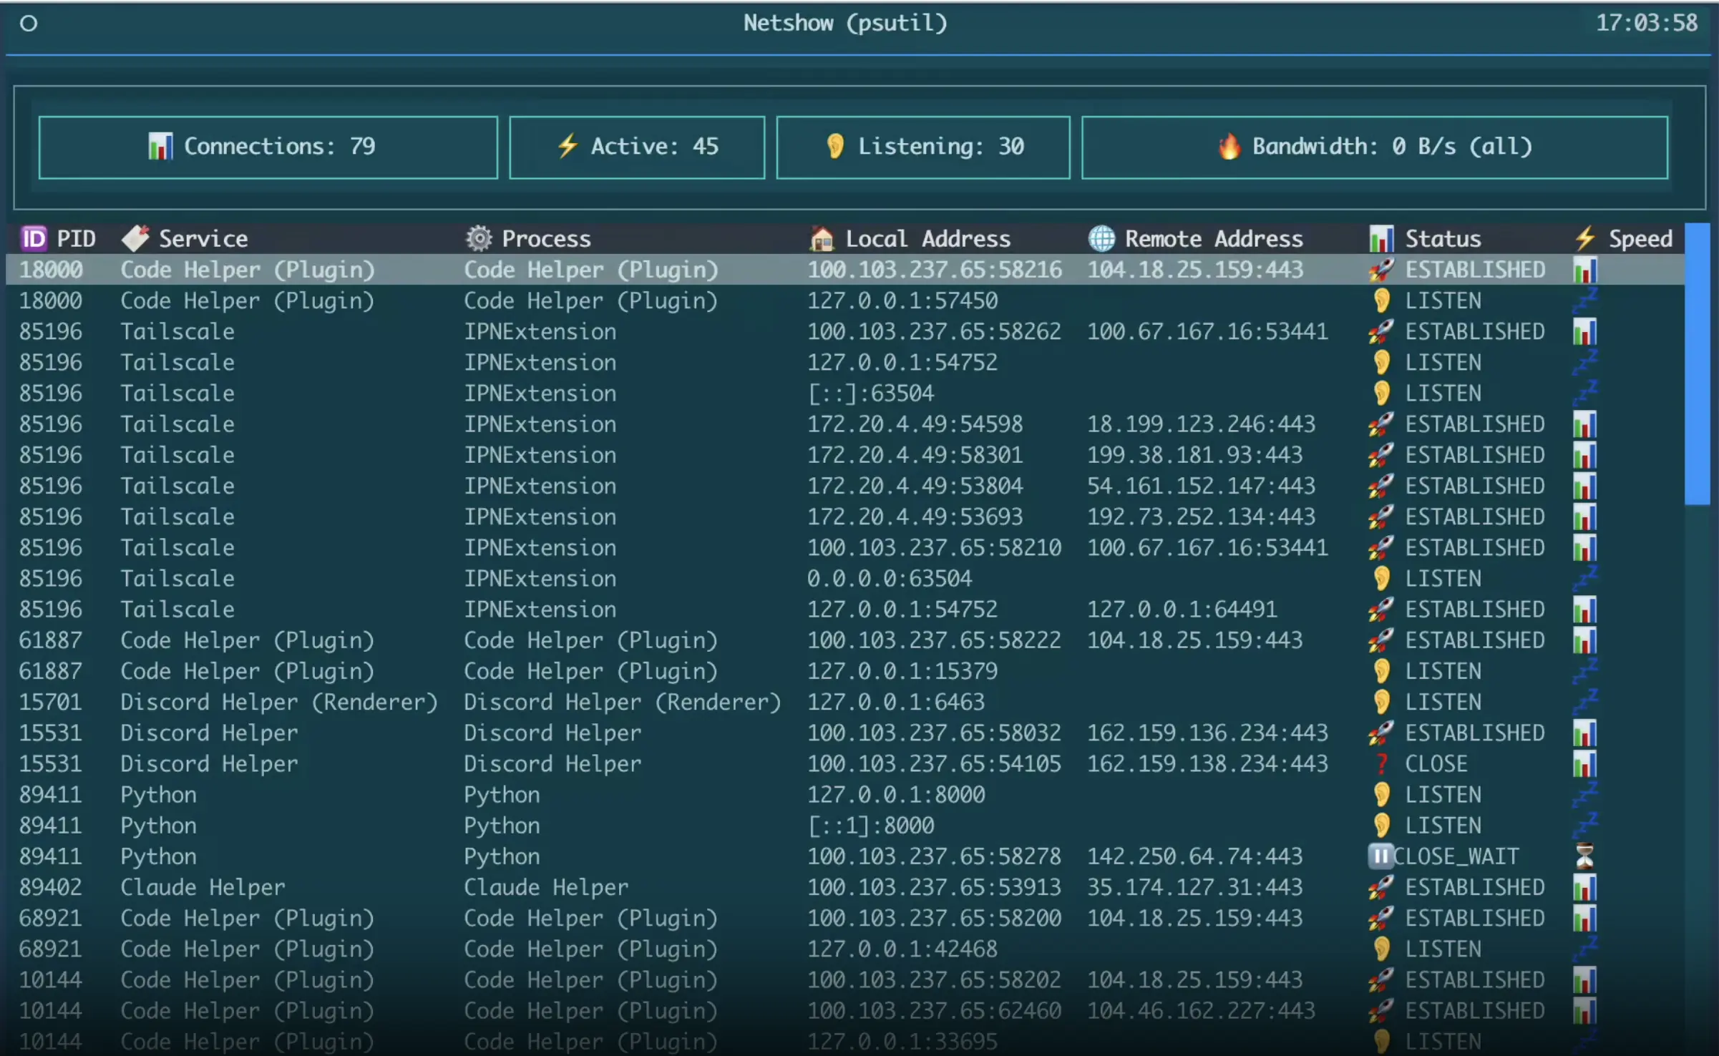Click the Active: 45 stat box
Image resolution: width=1719 pixels, height=1056 pixels.
click(637, 147)
